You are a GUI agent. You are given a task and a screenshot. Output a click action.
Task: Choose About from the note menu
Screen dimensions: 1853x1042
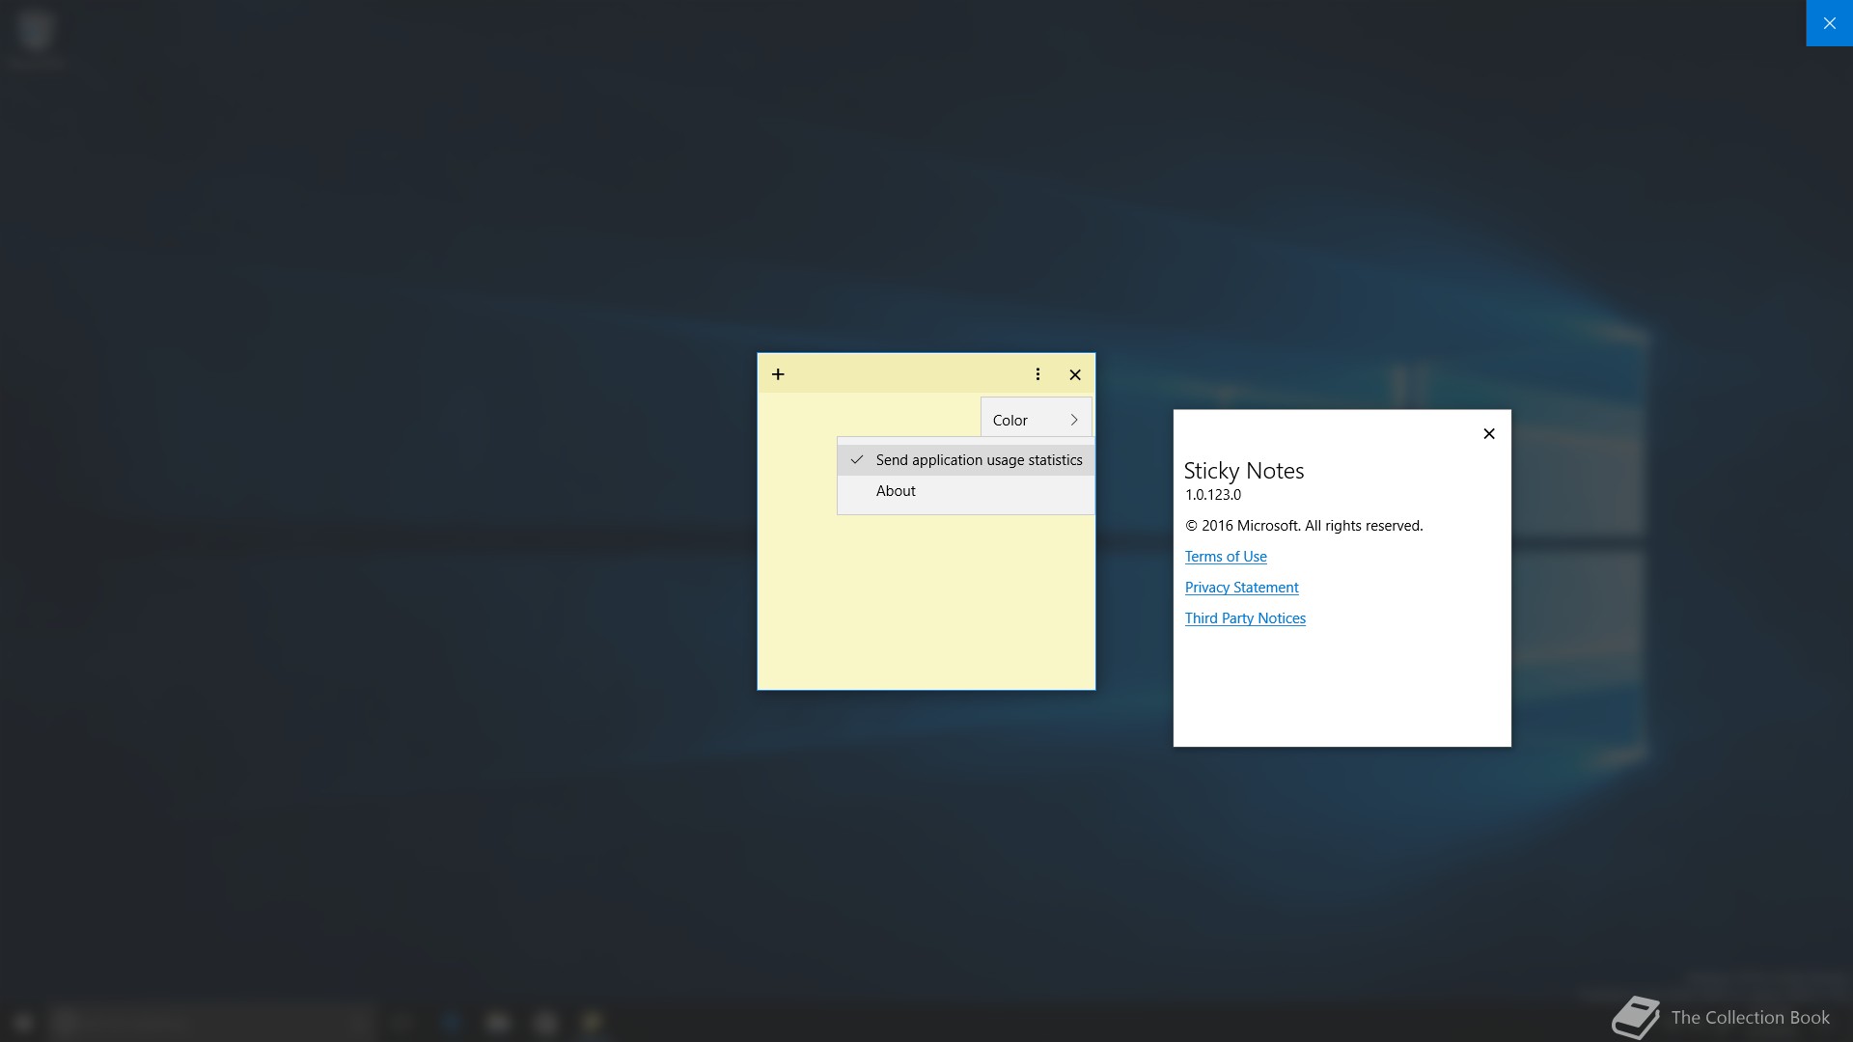966,491
